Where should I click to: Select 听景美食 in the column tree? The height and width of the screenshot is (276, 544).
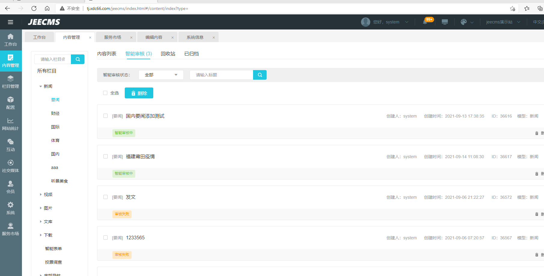pos(60,181)
